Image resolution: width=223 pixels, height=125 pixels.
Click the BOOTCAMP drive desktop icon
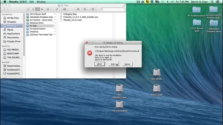[156, 89]
